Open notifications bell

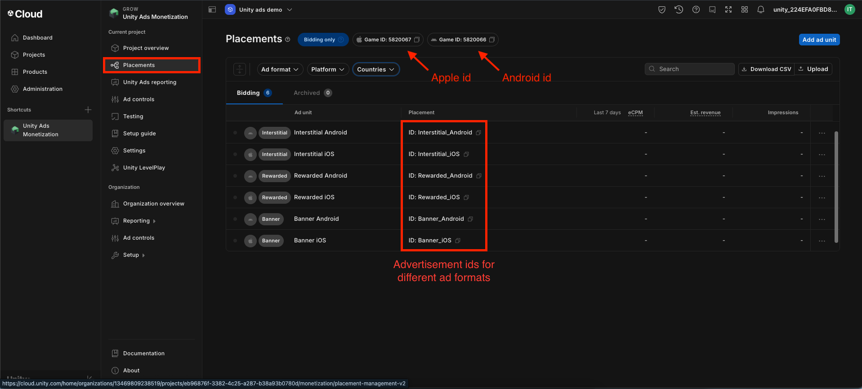click(x=761, y=9)
